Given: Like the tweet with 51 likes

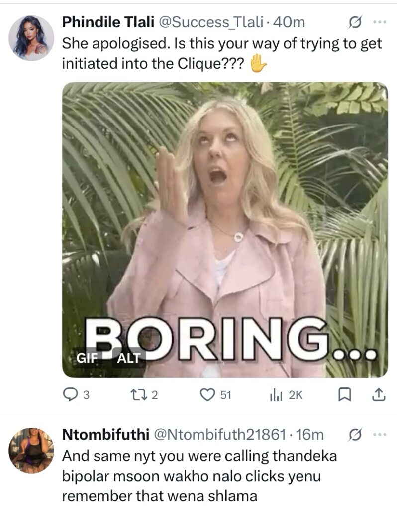Looking at the screenshot, I should [x=206, y=395].
